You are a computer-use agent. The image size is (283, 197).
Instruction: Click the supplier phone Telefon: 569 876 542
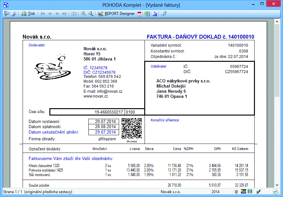[102, 77]
